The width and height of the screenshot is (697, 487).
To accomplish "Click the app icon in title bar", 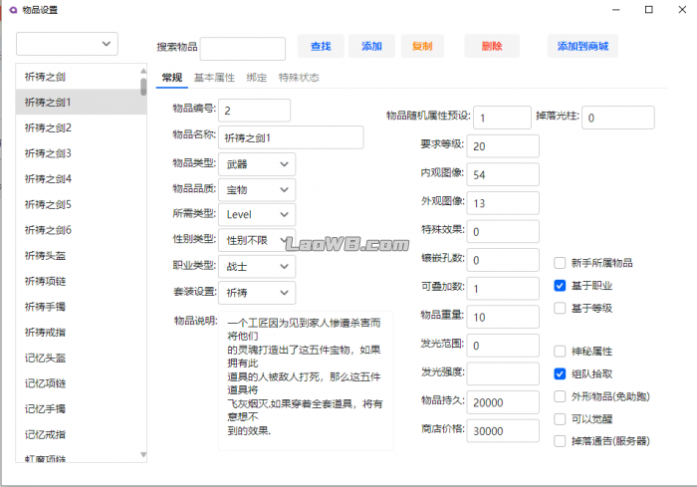I will pyautogui.click(x=13, y=10).
